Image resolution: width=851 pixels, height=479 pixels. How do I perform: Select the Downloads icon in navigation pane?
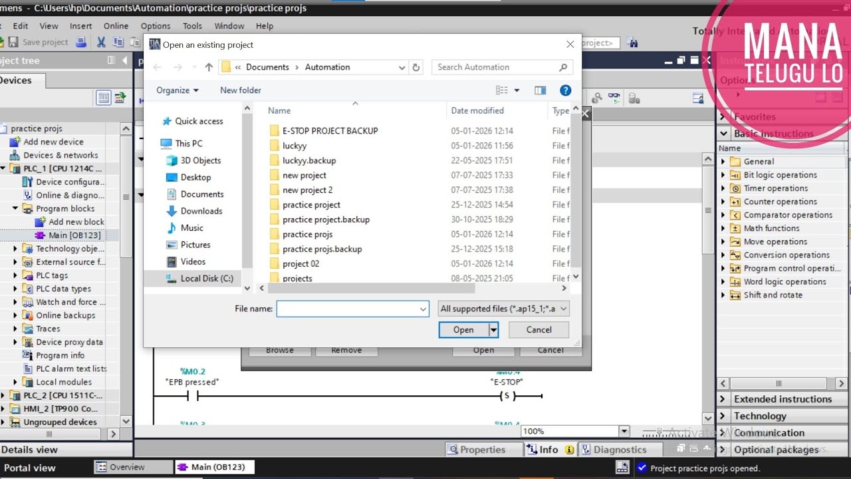[x=172, y=211]
